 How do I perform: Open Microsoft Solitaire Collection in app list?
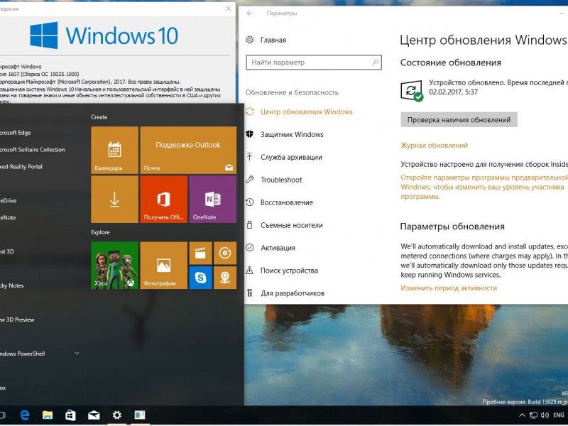point(32,150)
